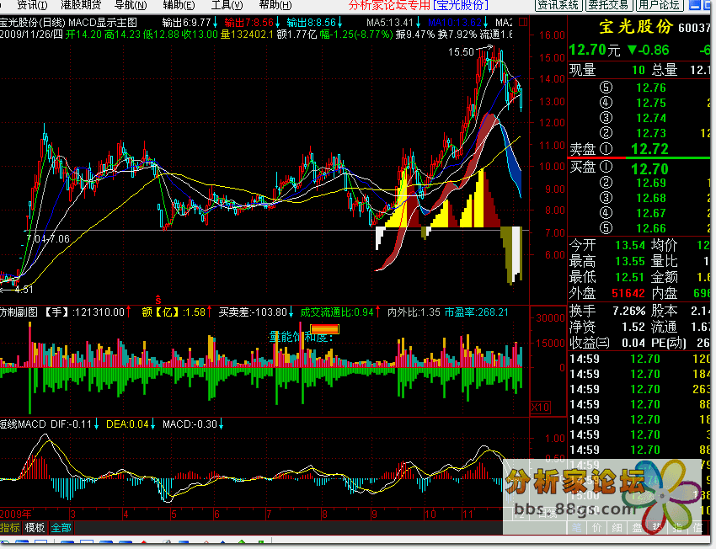Click the 7.04-7.06 support level label
The height and width of the screenshot is (549, 716).
point(48,238)
